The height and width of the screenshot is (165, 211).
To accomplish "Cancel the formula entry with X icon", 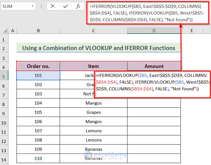I will pyautogui.click(x=53, y=6).
